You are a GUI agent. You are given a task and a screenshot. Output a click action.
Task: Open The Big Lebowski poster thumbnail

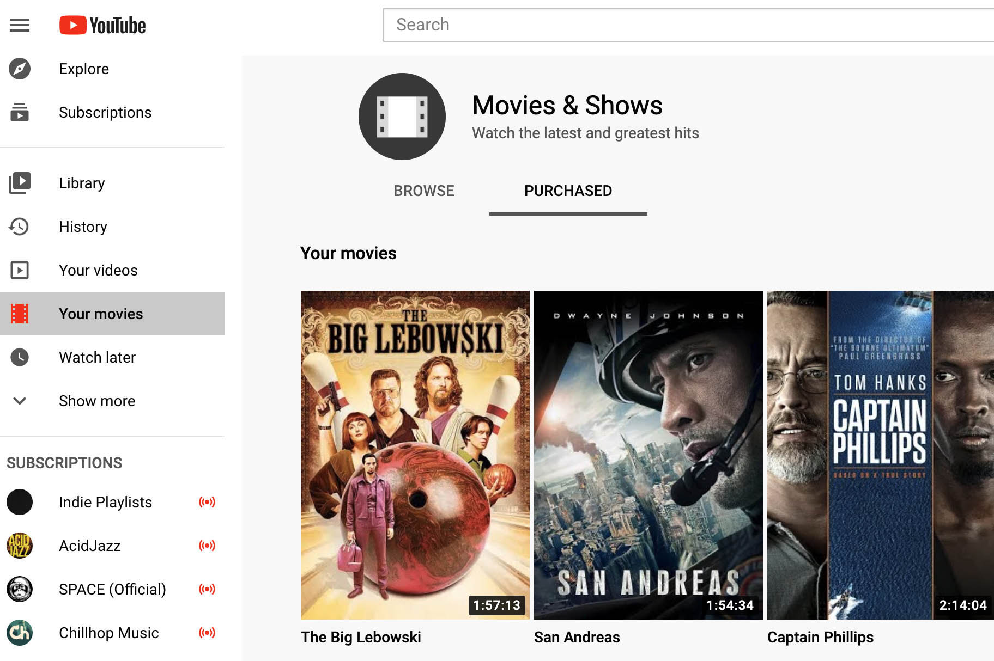415,455
